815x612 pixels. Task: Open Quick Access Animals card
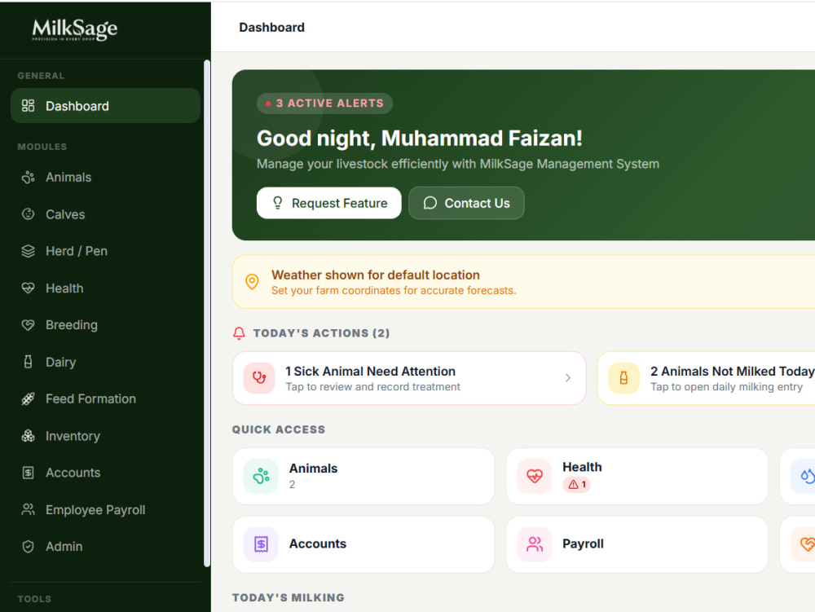pyautogui.click(x=363, y=476)
